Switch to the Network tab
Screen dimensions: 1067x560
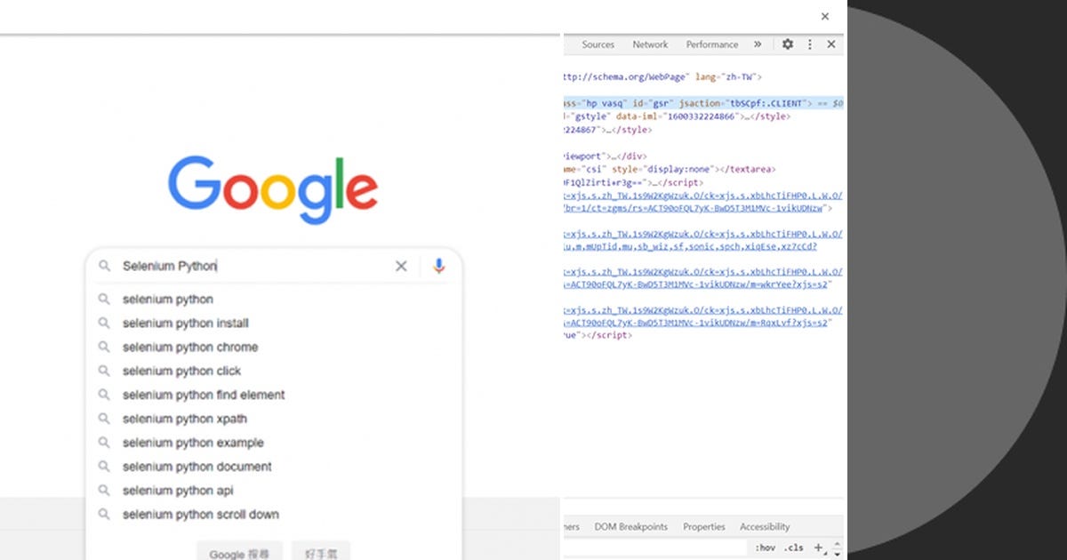650,44
